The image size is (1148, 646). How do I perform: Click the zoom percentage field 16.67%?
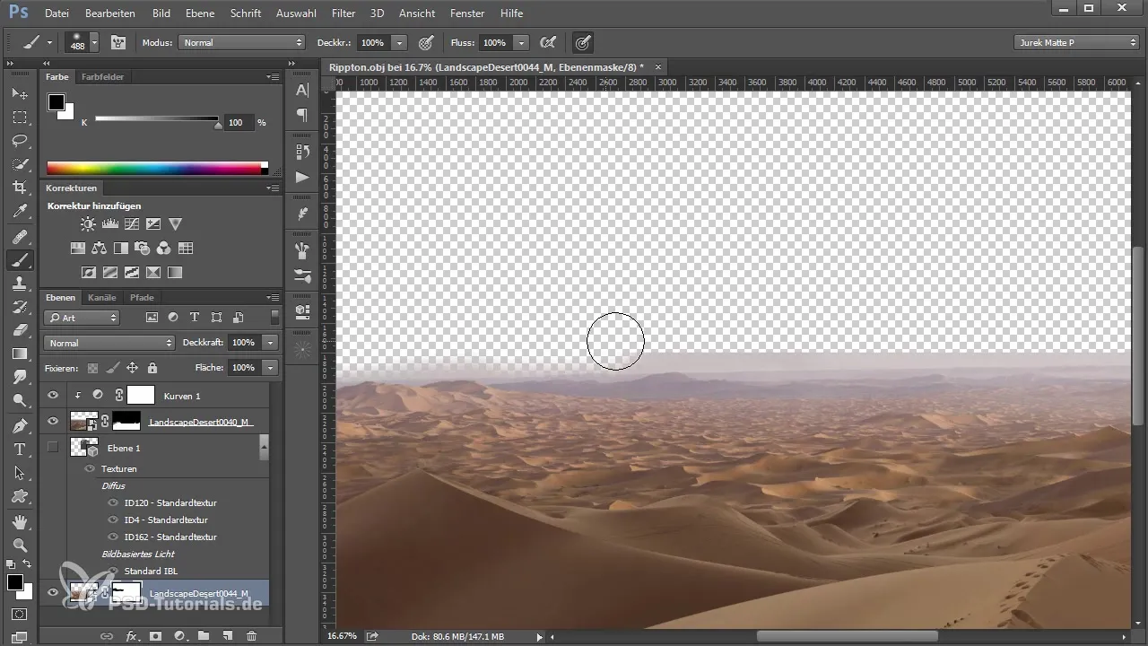[342, 636]
